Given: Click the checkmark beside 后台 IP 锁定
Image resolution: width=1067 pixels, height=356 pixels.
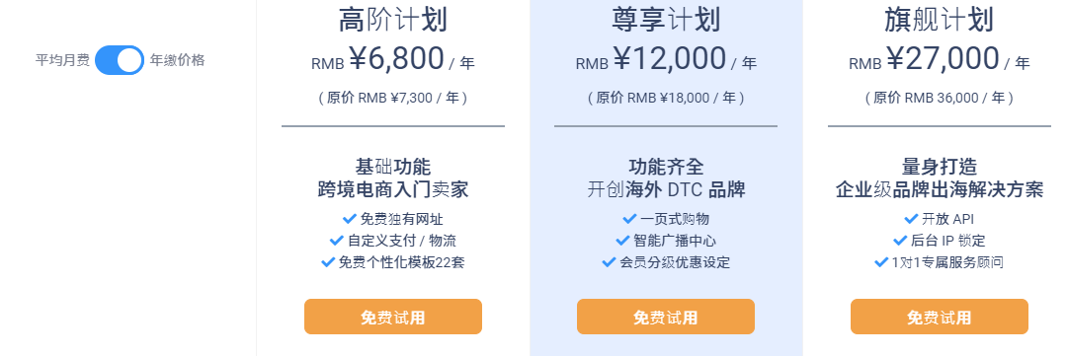Looking at the screenshot, I should [x=899, y=241].
